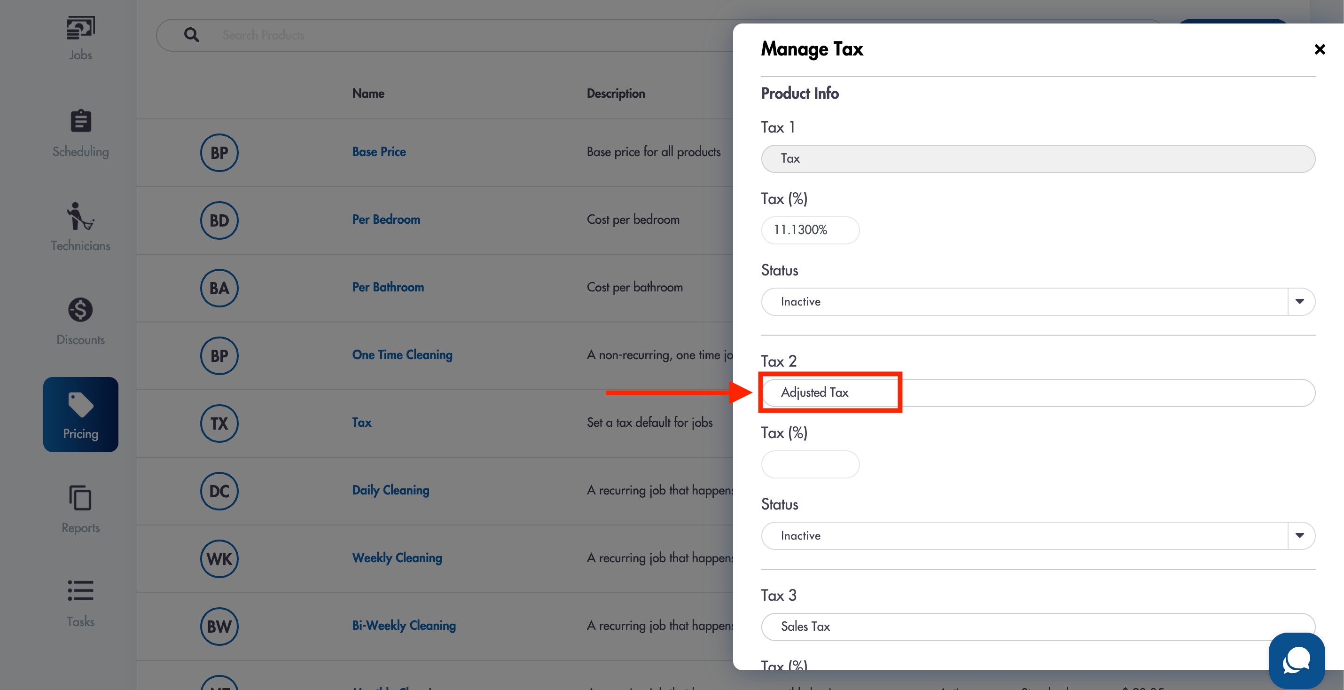Click the empty Tax 2 percentage field
The height and width of the screenshot is (690, 1344).
coord(810,464)
